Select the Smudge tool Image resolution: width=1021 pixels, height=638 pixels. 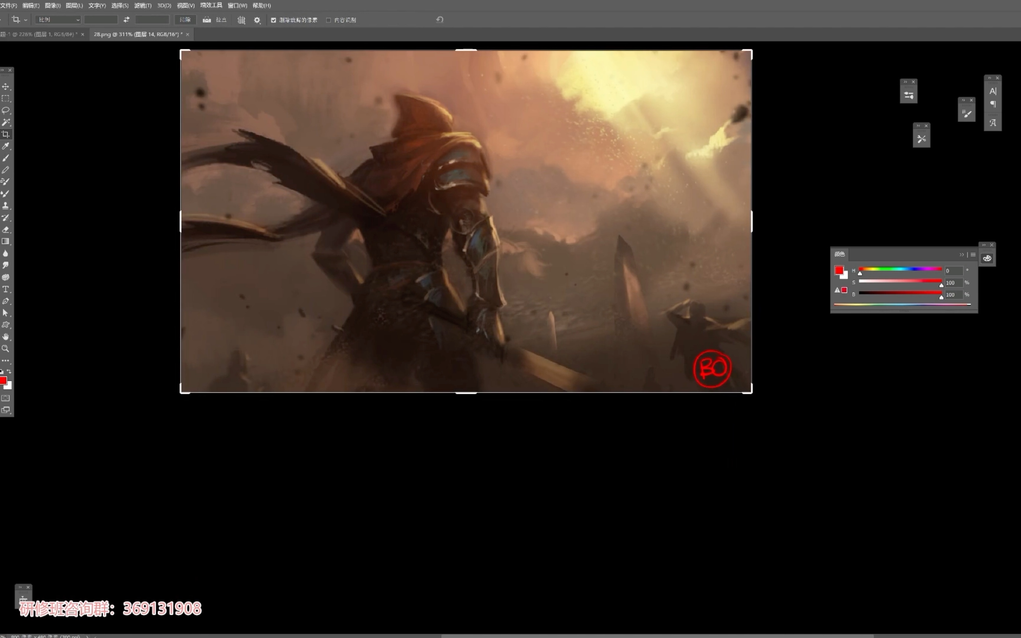coord(6,265)
